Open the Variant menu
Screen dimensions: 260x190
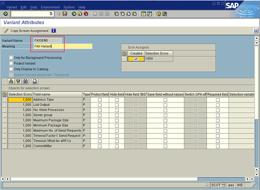pos(11,7)
